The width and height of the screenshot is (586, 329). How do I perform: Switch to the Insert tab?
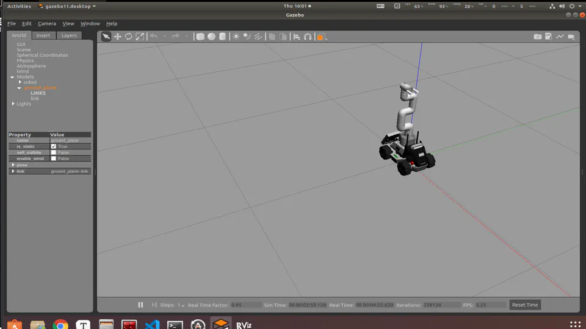coord(43,35)
